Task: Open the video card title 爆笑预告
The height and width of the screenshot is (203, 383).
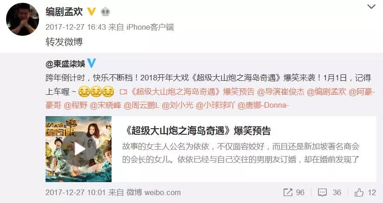Action: point(197,131)
